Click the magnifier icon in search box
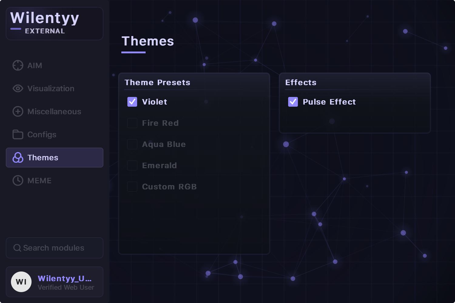 coord(17,248)
